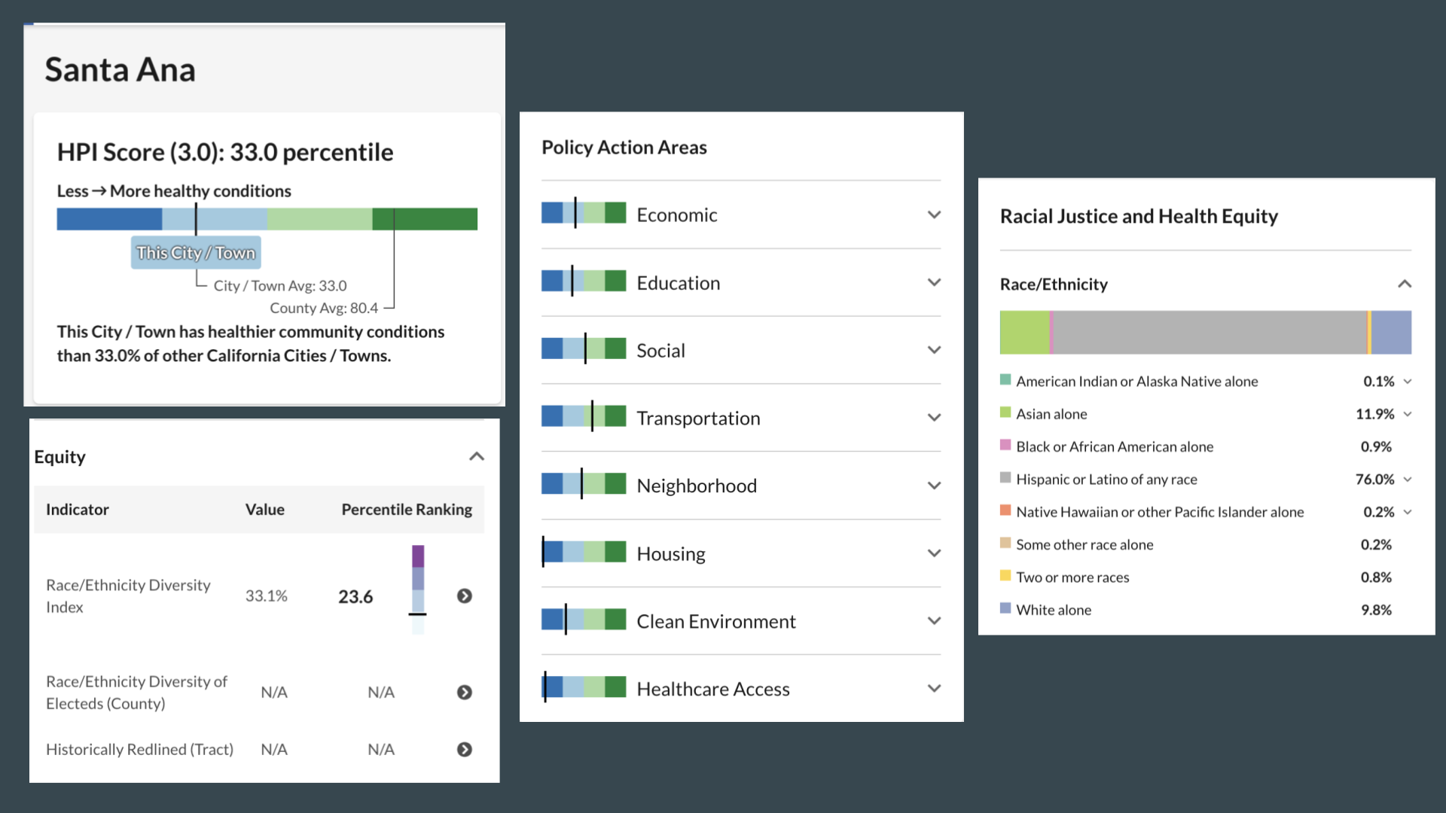This screenshot has height=813, width=1446.
Task: Click the County Avg: 80.4 label
Action: coord(324,309)
